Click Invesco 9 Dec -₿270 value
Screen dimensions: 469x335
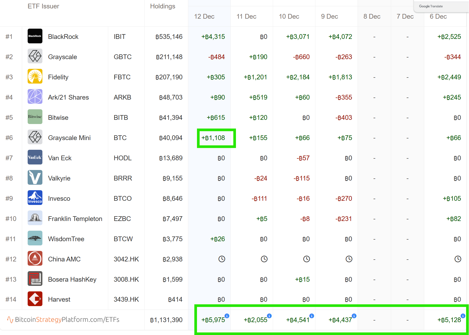(344, 199)
